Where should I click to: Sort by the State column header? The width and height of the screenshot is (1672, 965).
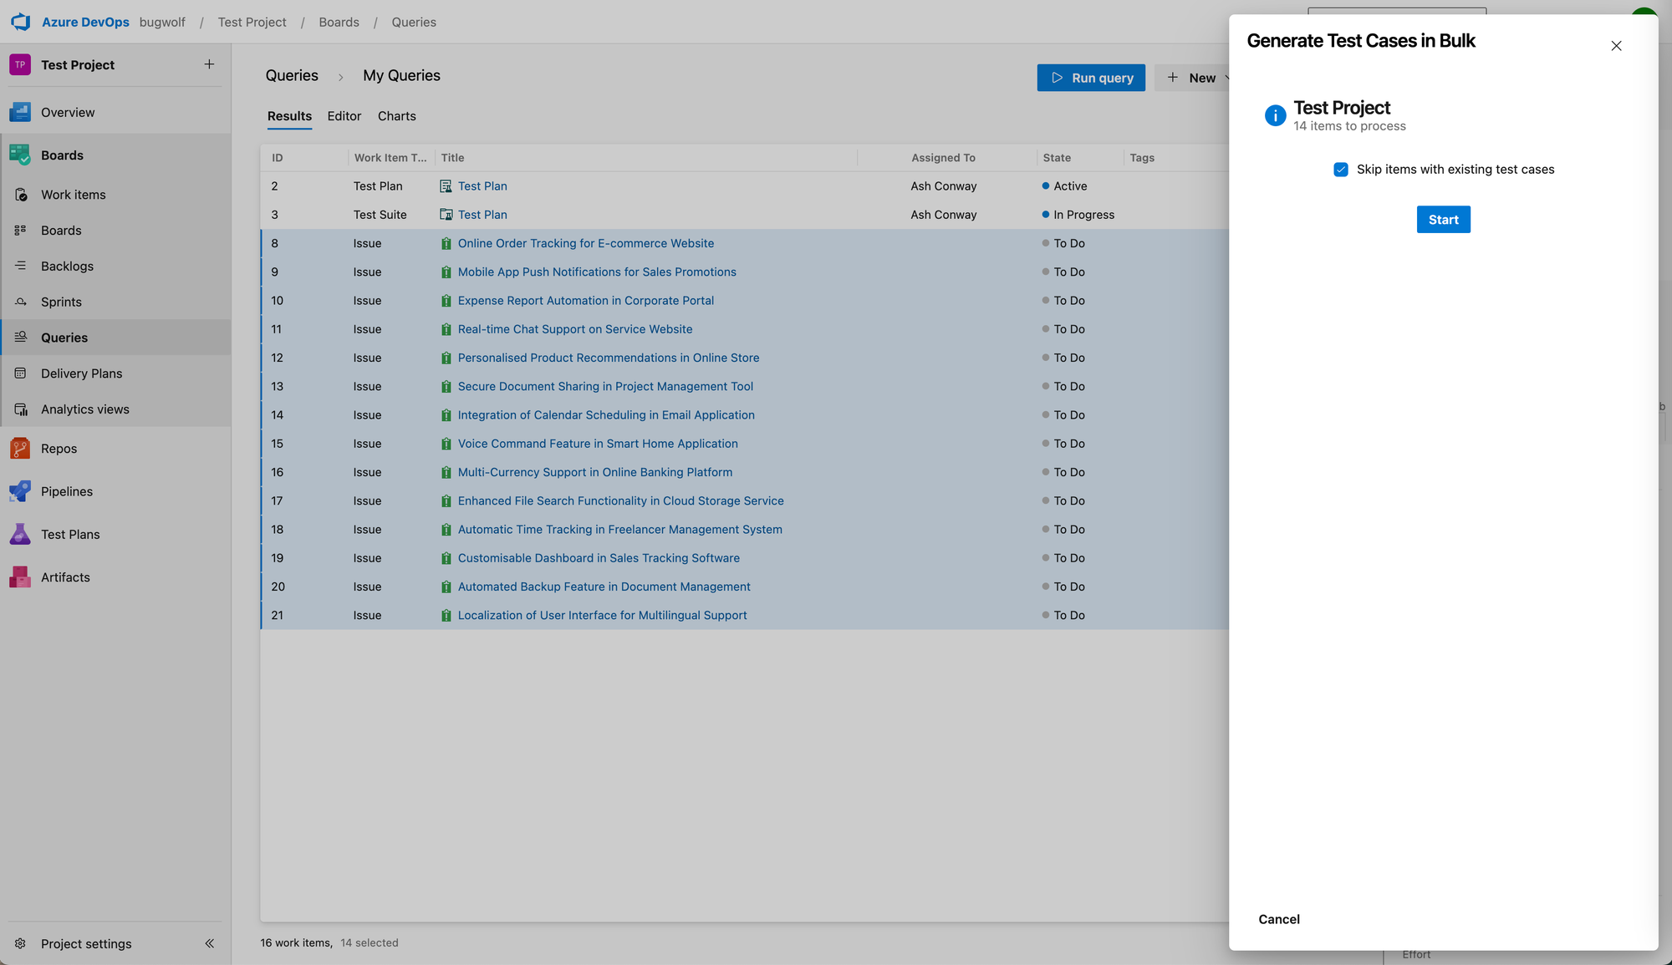pyautogui.click(x=1056, y=158)
